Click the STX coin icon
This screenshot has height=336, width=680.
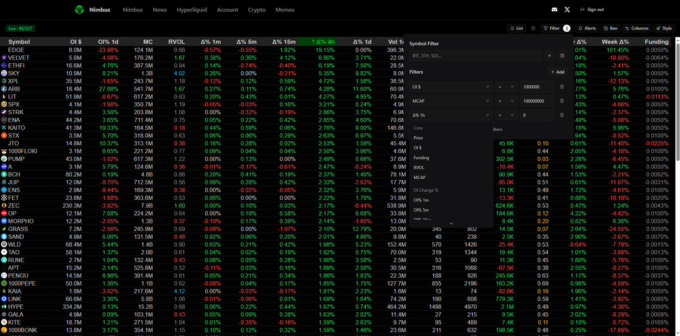[4, 135]
